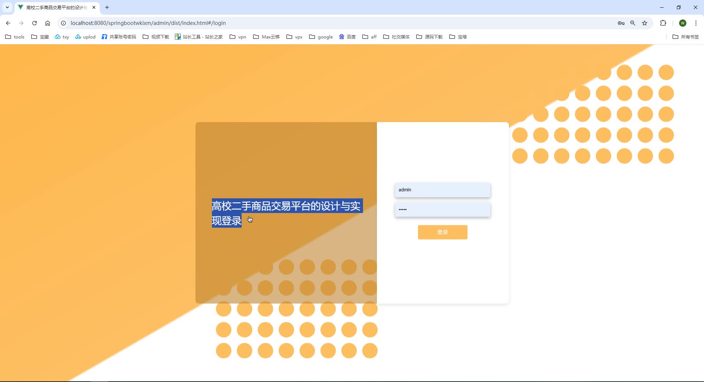
Task: Select the 高校二手商品交易平台 tab
Action: point(56,7)
